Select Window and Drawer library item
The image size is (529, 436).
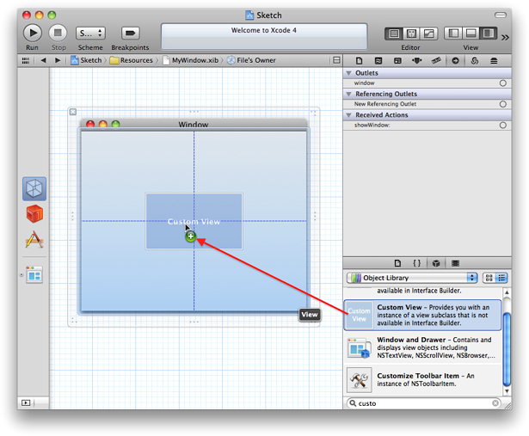422,347
